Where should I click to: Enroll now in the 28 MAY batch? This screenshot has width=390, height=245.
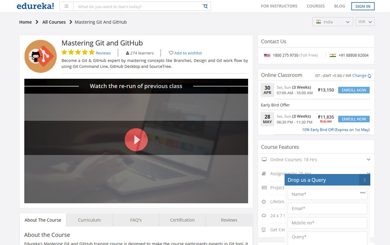click(x=354, y=119)
